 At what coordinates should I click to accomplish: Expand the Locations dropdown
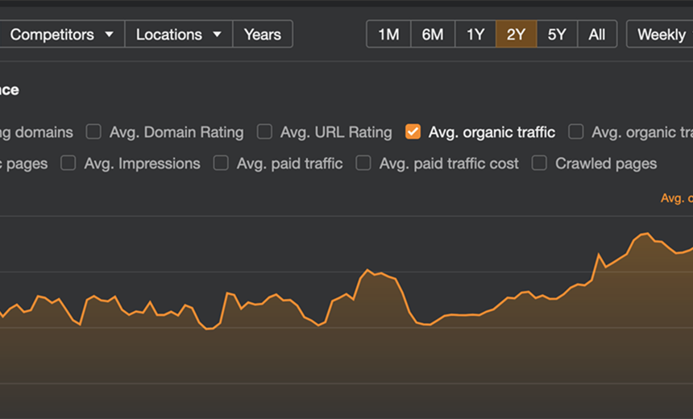tap(179, 34)
